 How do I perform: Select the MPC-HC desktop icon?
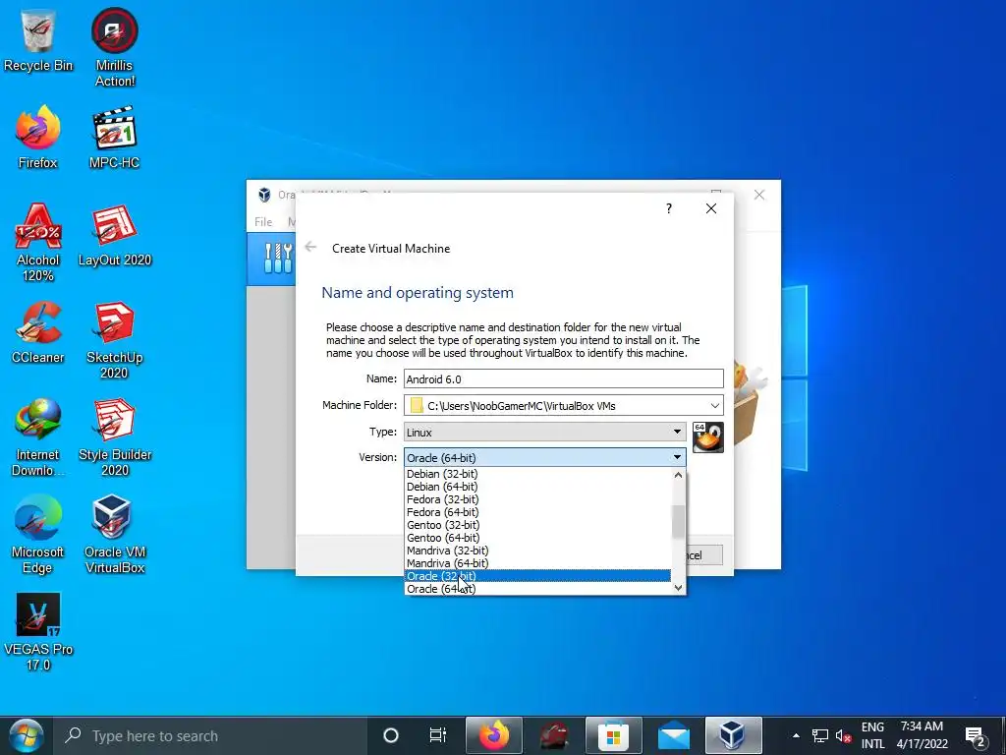click(x=114, y=138)
